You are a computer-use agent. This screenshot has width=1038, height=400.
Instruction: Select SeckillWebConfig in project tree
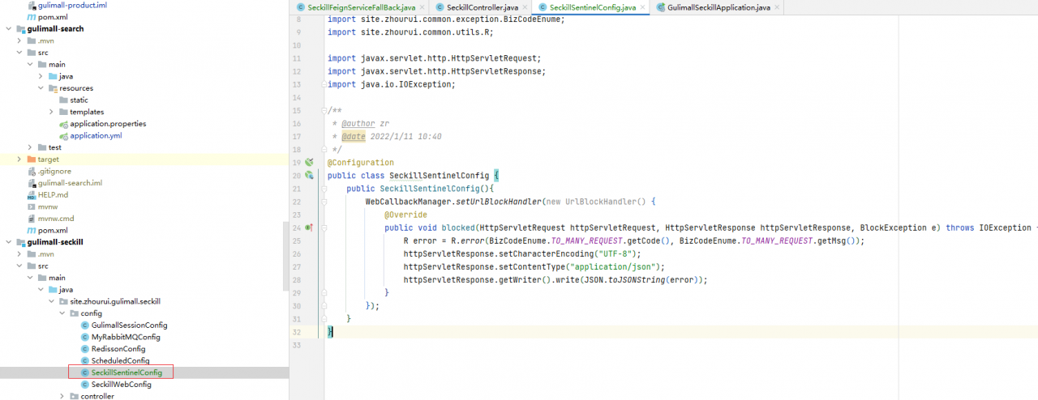click(x=121, y=385)
